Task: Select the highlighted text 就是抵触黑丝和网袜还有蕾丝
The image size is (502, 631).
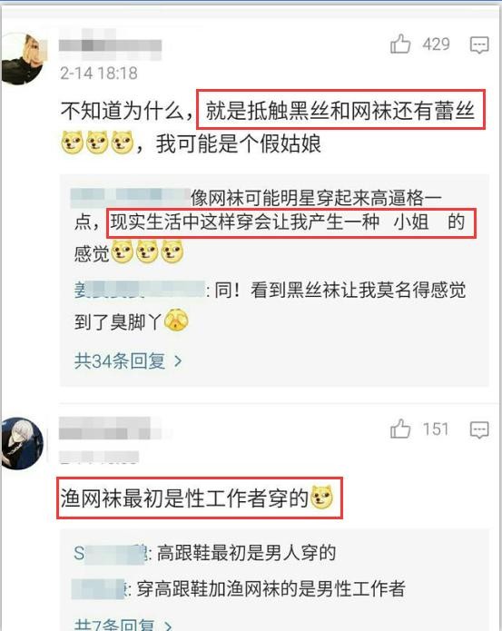Action: pos(340,110)
